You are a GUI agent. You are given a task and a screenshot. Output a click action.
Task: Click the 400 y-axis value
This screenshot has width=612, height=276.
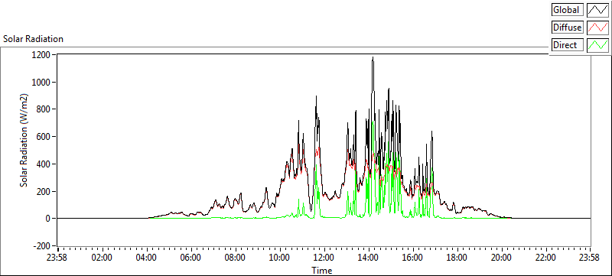pyautogui.click(x=44, y=164)
